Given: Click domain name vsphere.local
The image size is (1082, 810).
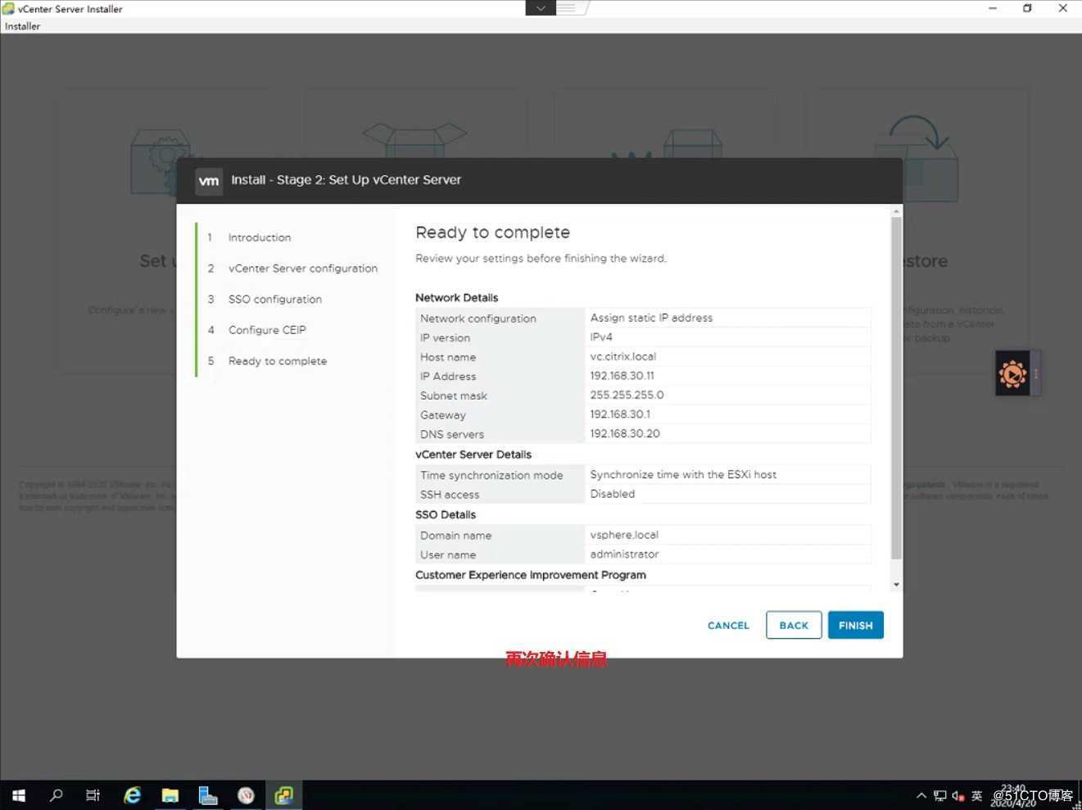Looking at the screenshot, I should tap(624, 535).
